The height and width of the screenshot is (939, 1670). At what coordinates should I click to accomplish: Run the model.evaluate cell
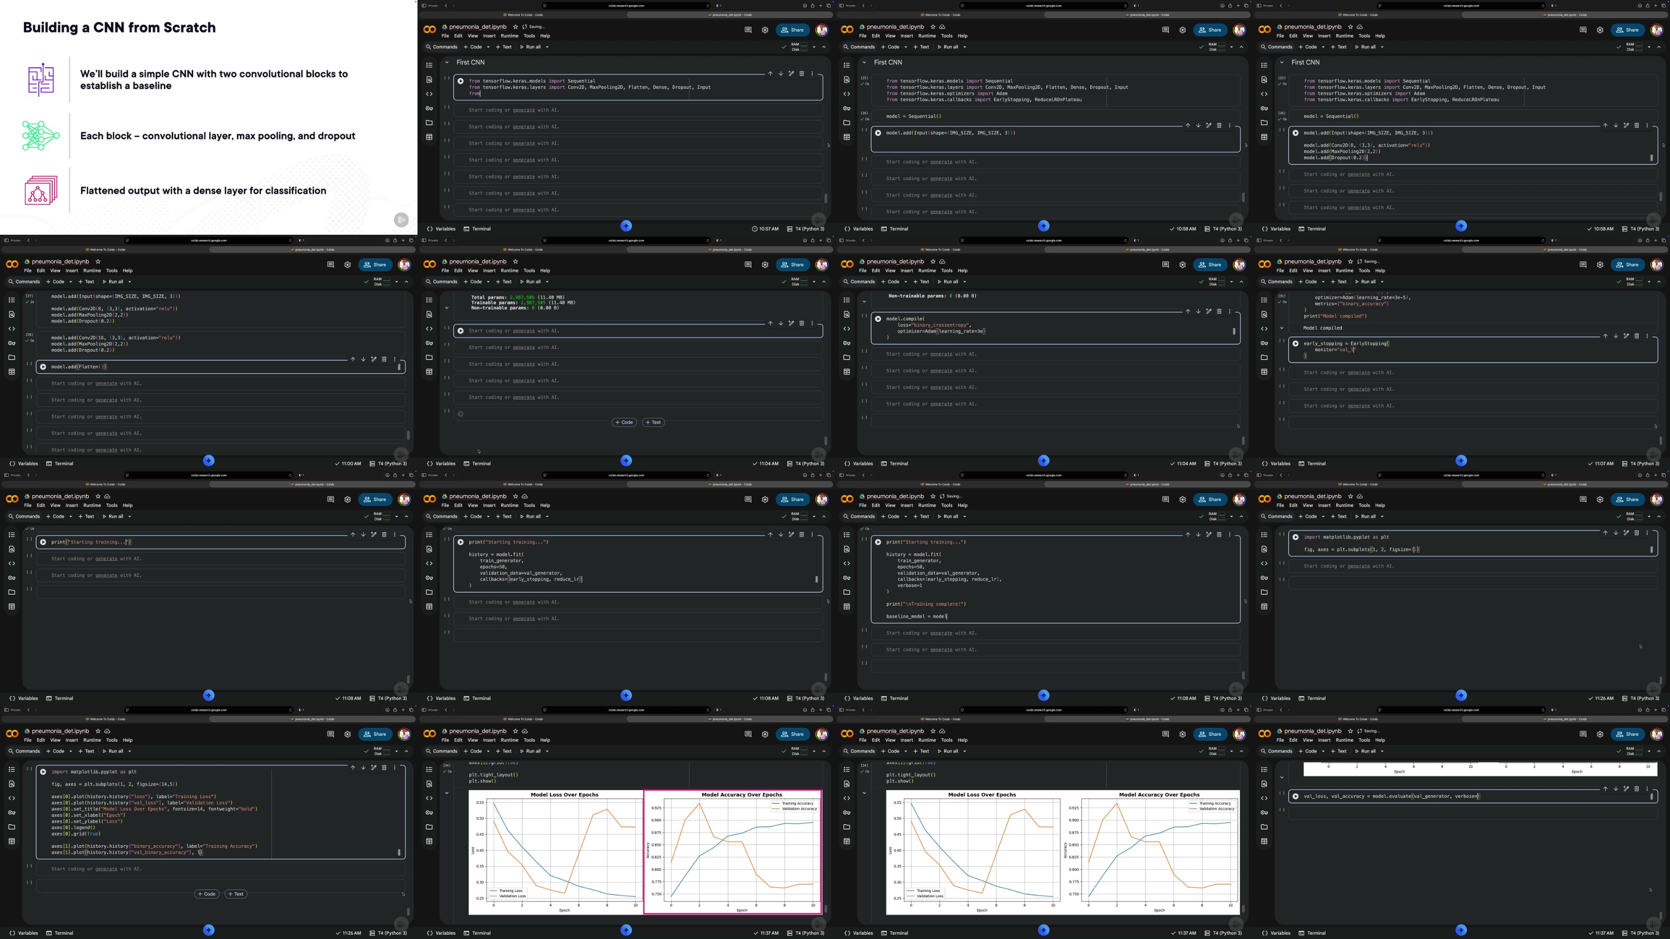1296,797
